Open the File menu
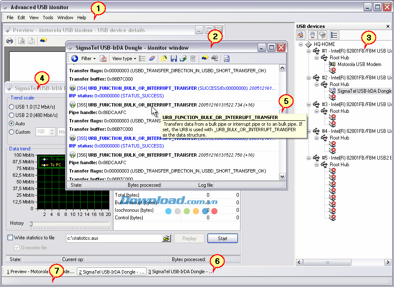 click(10, 18)
